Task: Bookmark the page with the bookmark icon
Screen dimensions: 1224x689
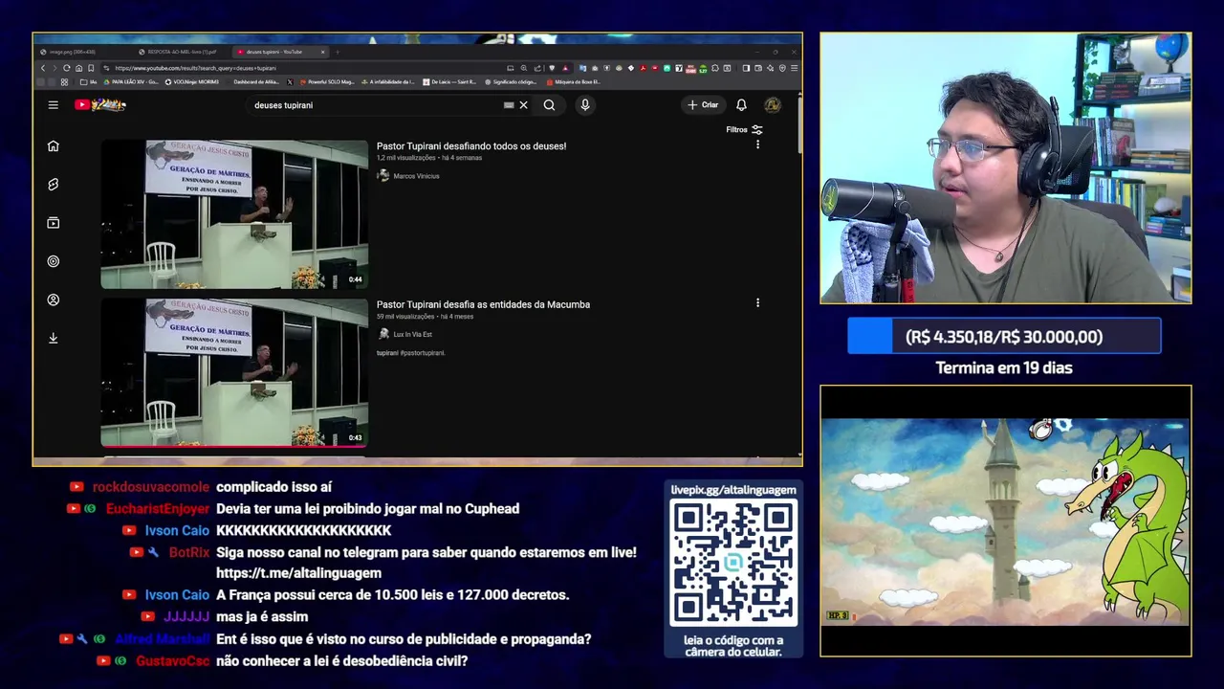Action: coord(91,68)
